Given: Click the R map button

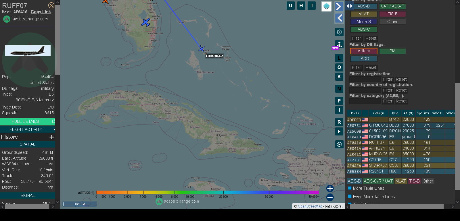Looking at the screenshot, I should [339, 122].
